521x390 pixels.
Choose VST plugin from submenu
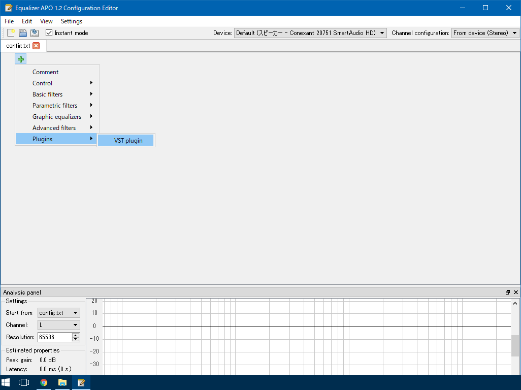pyautogui.click(x=126, y=141)
